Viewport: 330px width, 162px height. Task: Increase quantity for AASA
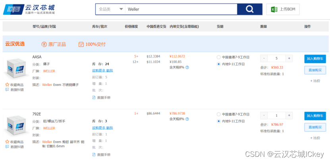(289, 59)
